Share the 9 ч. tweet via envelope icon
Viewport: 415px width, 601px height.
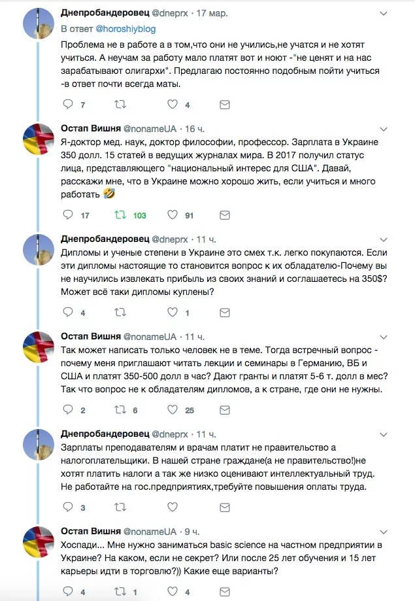[225, 592]
